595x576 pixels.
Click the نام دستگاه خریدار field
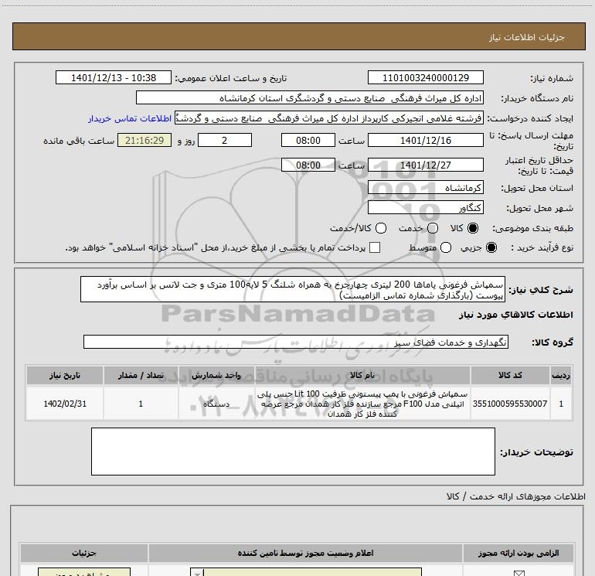pyautogui.click(x=310, y=97)
